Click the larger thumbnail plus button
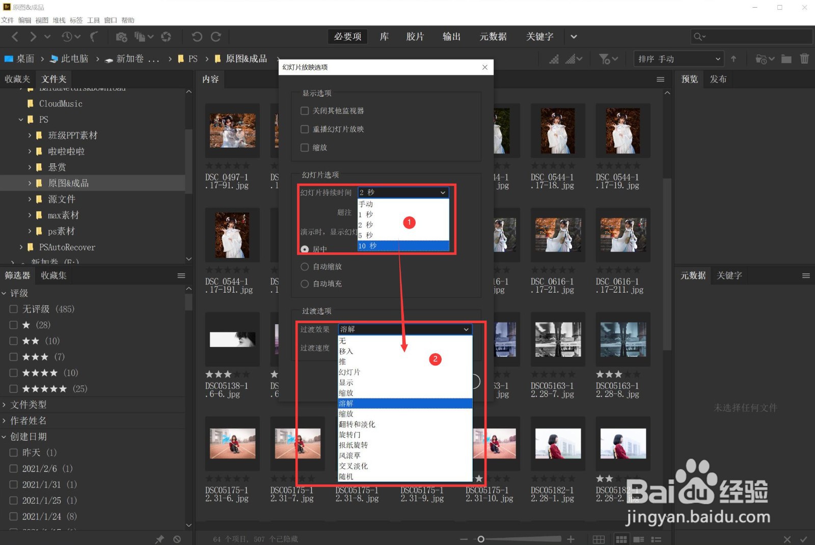815x545 pixels. click(x=570, y=539)
